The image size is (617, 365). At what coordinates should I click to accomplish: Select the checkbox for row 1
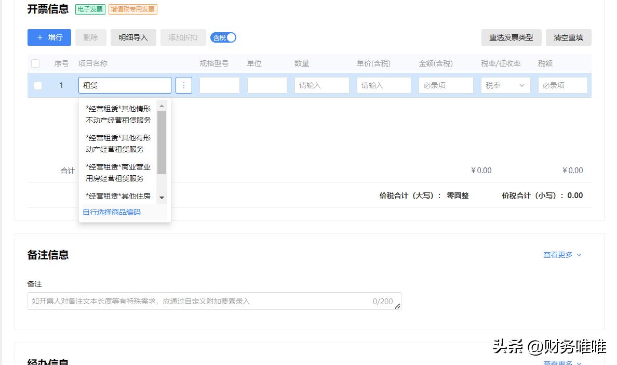tap(37, 85)
